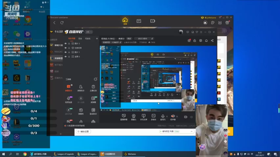
Task: Toggle visibility of 全屏 6 source
Action: pyautogui.click(x=65, y=57)
